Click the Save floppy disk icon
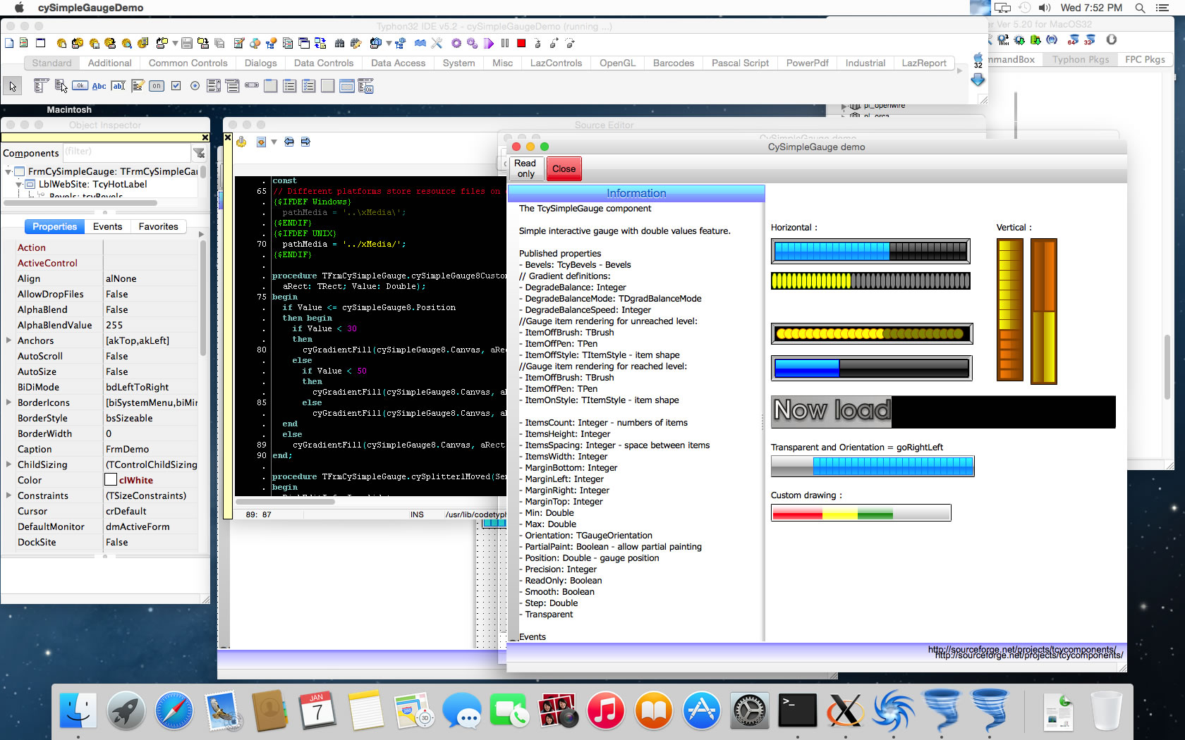Viewport: 1185px width, 740px height. 187,43
